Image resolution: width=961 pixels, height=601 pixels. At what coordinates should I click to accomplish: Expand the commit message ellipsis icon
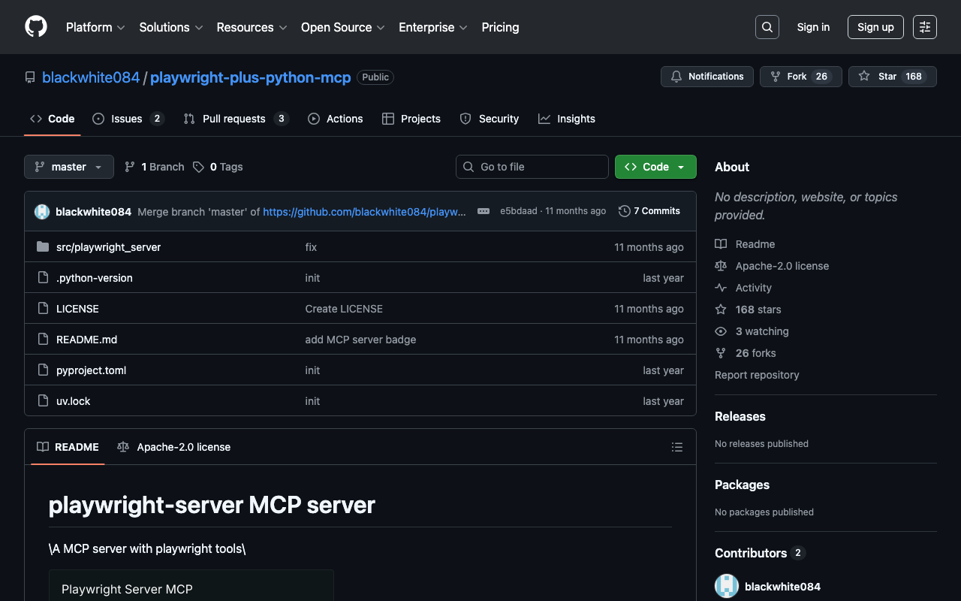484,211
